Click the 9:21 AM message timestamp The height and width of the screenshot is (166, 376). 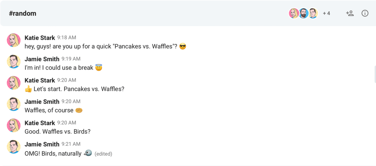[x=71, y=144]
